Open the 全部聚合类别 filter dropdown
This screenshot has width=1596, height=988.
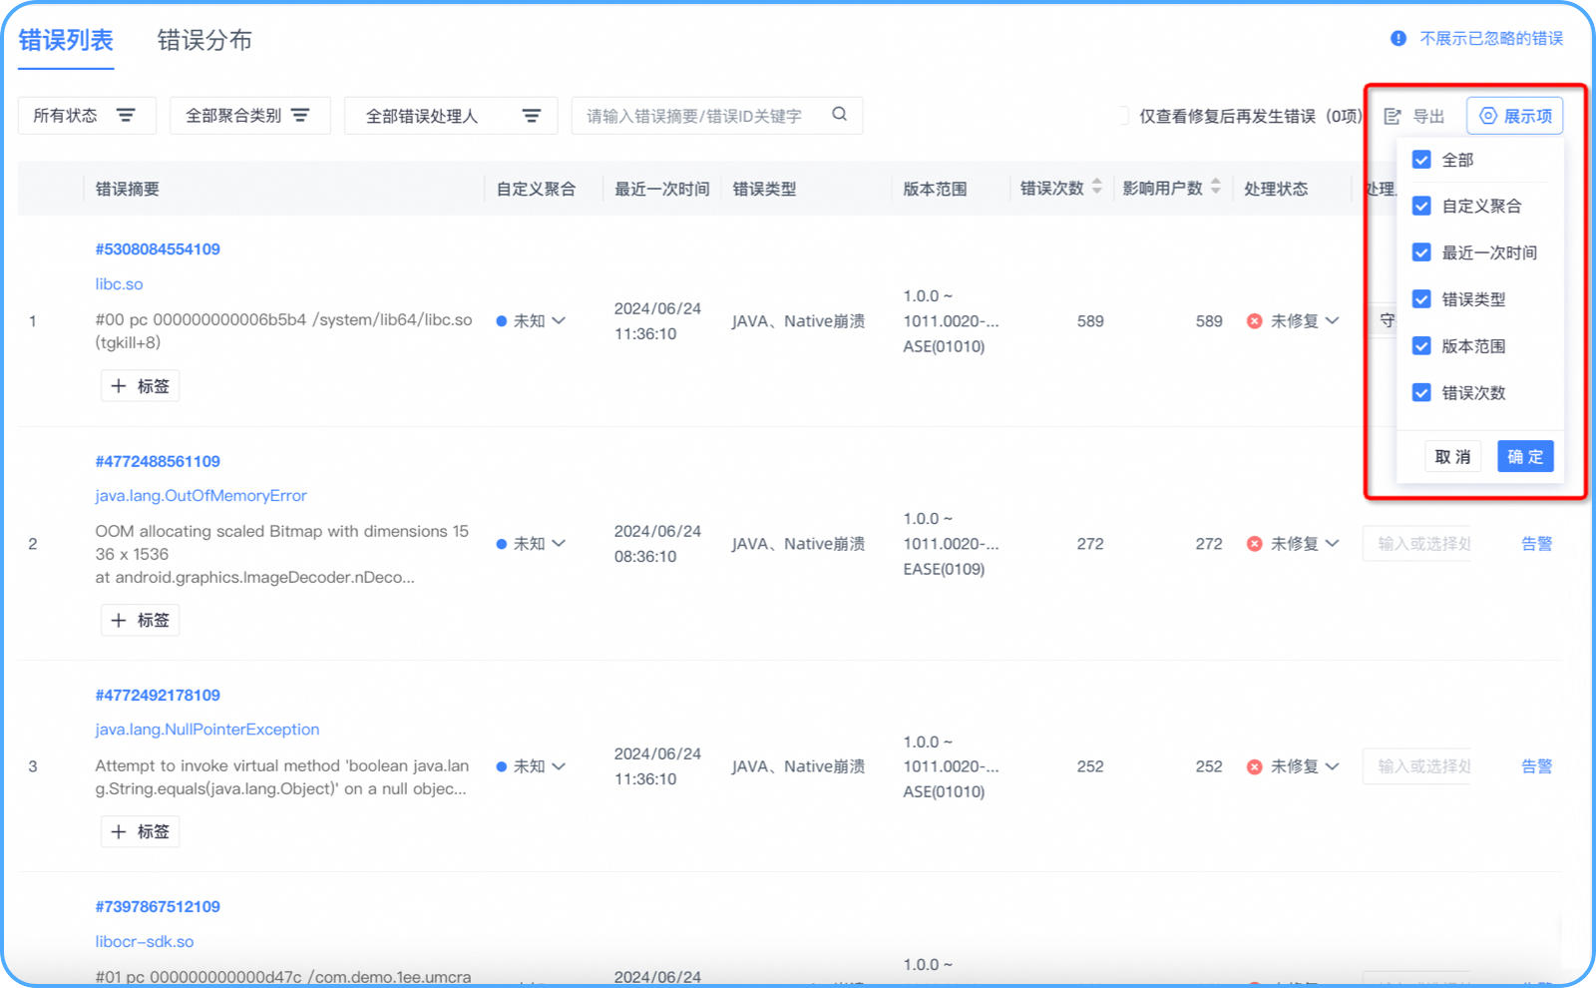(249, 116)
